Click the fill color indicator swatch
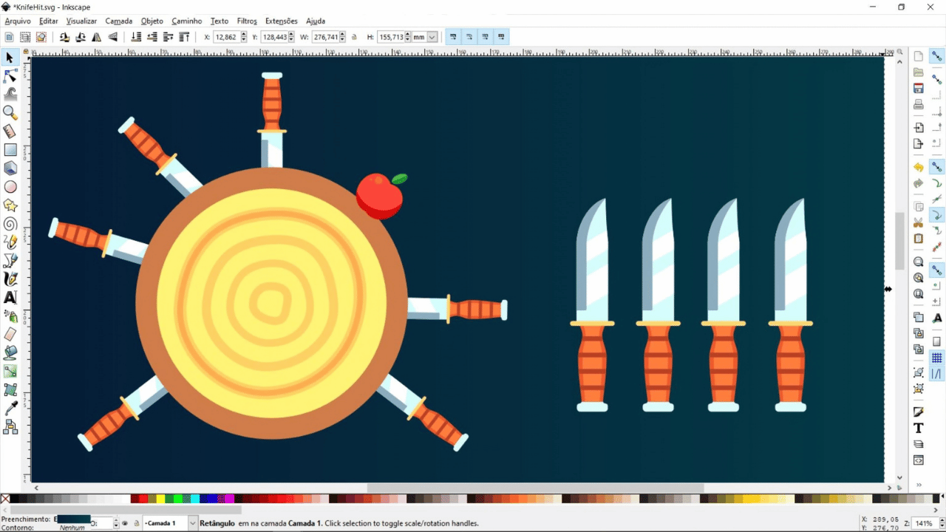This screenshot has width=946, height=532. pos(73,519)
